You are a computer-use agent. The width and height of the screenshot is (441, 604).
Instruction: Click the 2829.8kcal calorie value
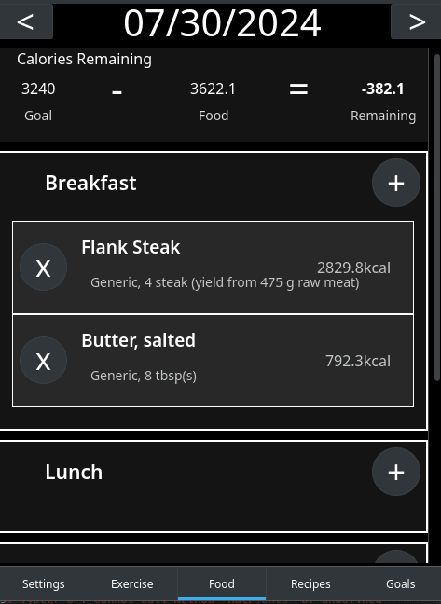(x=353, y=268)
